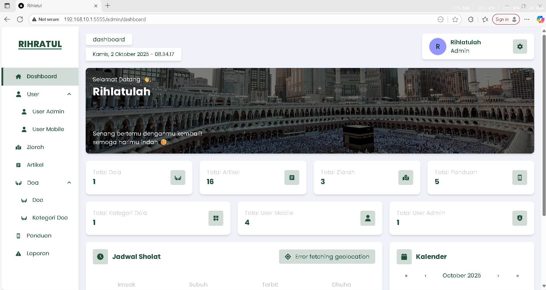Viewport: 546px width, 290px height.
Task: Select User Mobile in sidebar
Action: (48, 129)
